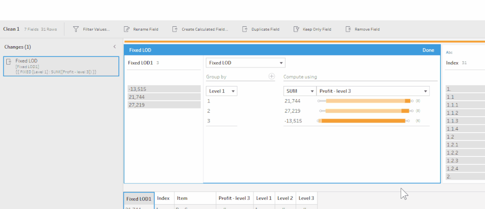Image resolution: width=485 pixels, height=209 pixels.
Task: Select Index value 1.2.3
Action: click(465, 161)
